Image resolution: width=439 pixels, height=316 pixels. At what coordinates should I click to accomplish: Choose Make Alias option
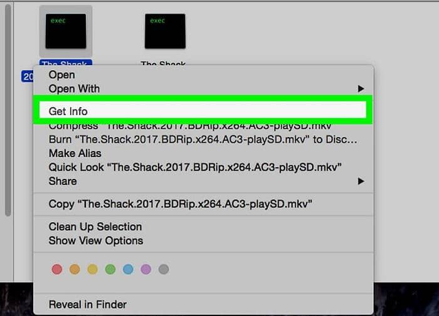click(x=204, y=153)
